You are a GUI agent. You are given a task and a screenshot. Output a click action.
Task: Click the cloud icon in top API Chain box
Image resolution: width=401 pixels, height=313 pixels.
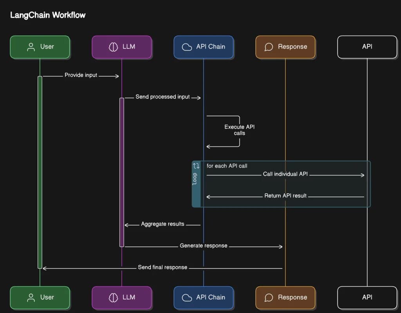point(187,47)
